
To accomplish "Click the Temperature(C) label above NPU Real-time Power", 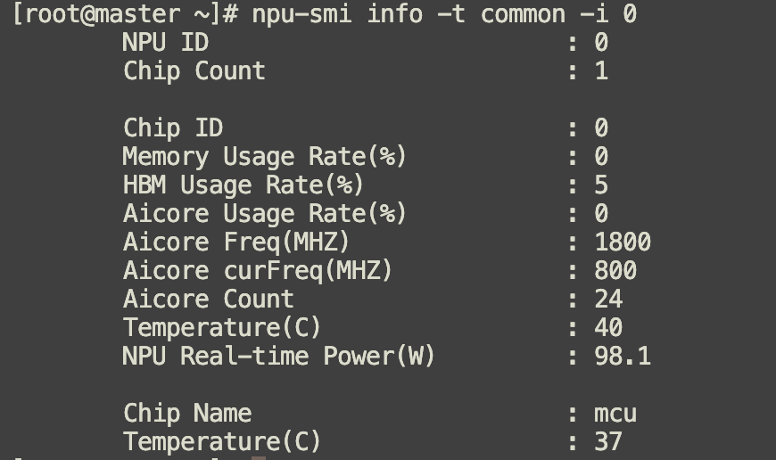I will point(222,328).
